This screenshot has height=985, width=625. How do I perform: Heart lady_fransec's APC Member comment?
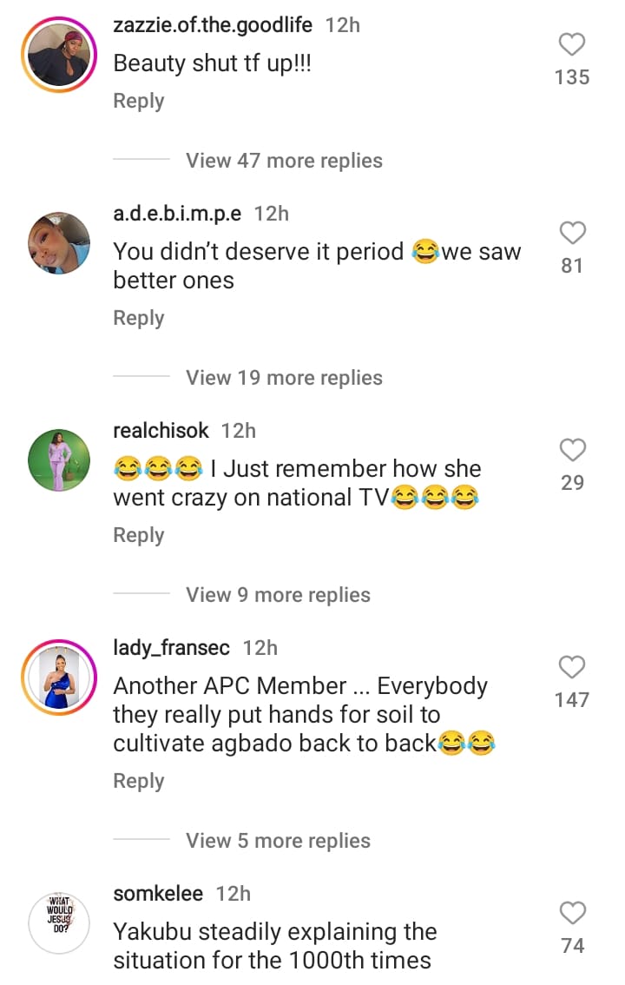click(x=572, y=668)
